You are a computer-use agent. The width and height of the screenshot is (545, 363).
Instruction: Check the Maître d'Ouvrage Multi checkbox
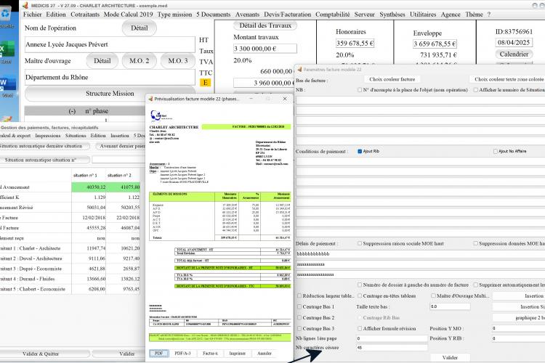click(433, 296)
